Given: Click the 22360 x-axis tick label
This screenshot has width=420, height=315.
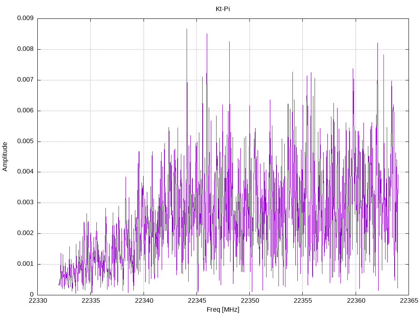Looking at the screenshot, I should pos(356,301).
